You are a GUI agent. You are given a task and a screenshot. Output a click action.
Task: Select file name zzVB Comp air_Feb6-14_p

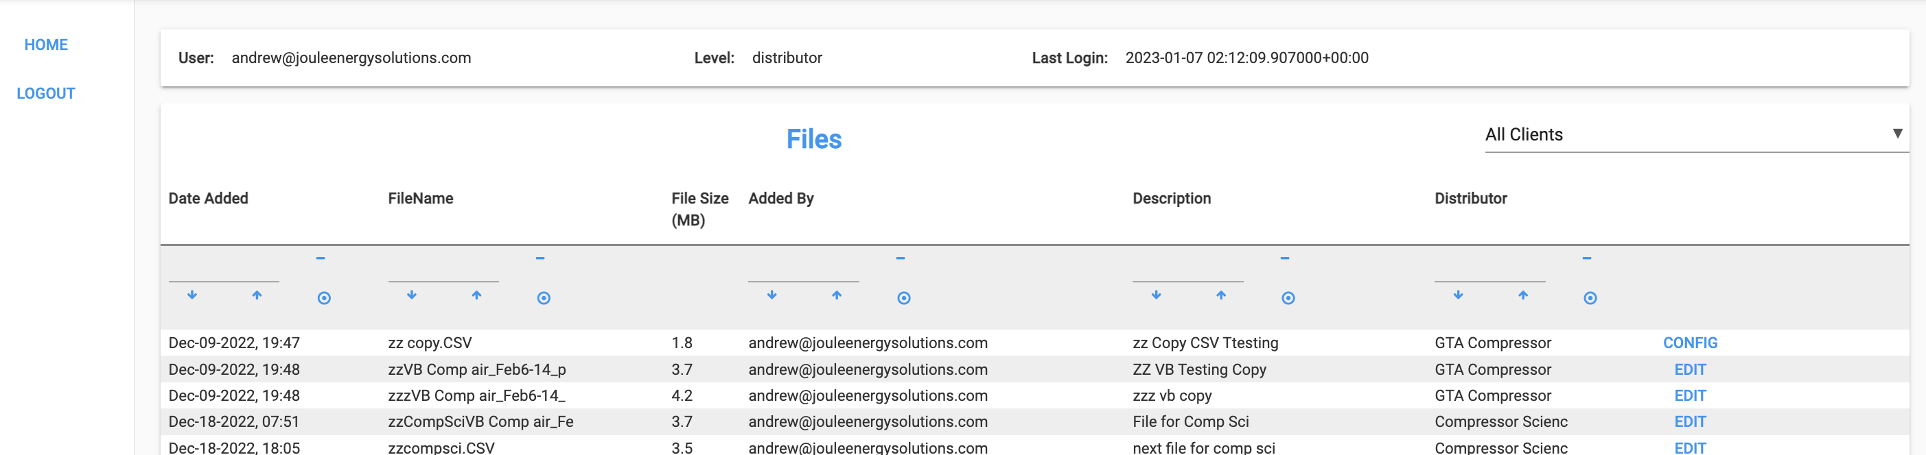[477, 370]
